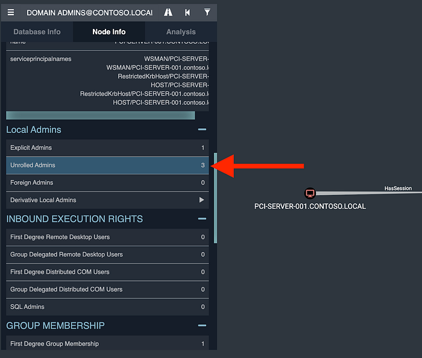Click the Local Admins heading
The image size is (422, 358).
34,130
